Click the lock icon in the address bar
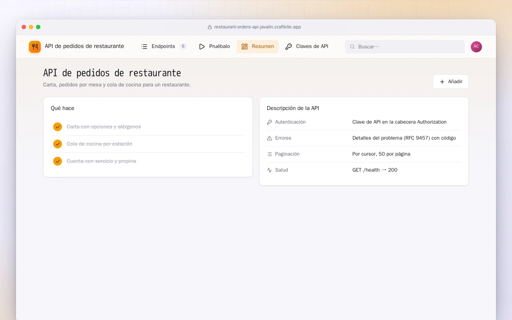Image resolution: width=512 pixels, height=320 pixels. point(210,27)
